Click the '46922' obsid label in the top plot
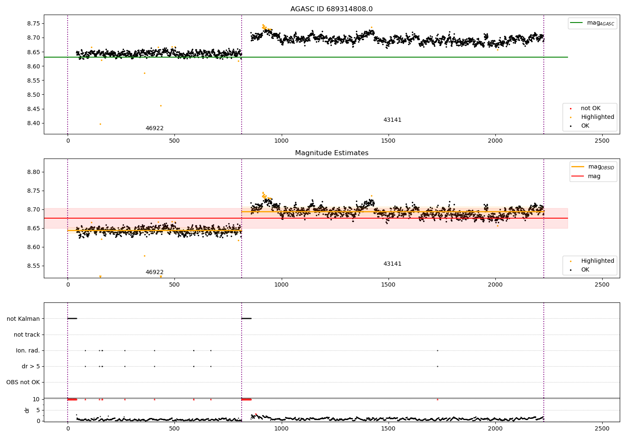626x438 pixels. [x=154, y=128]
